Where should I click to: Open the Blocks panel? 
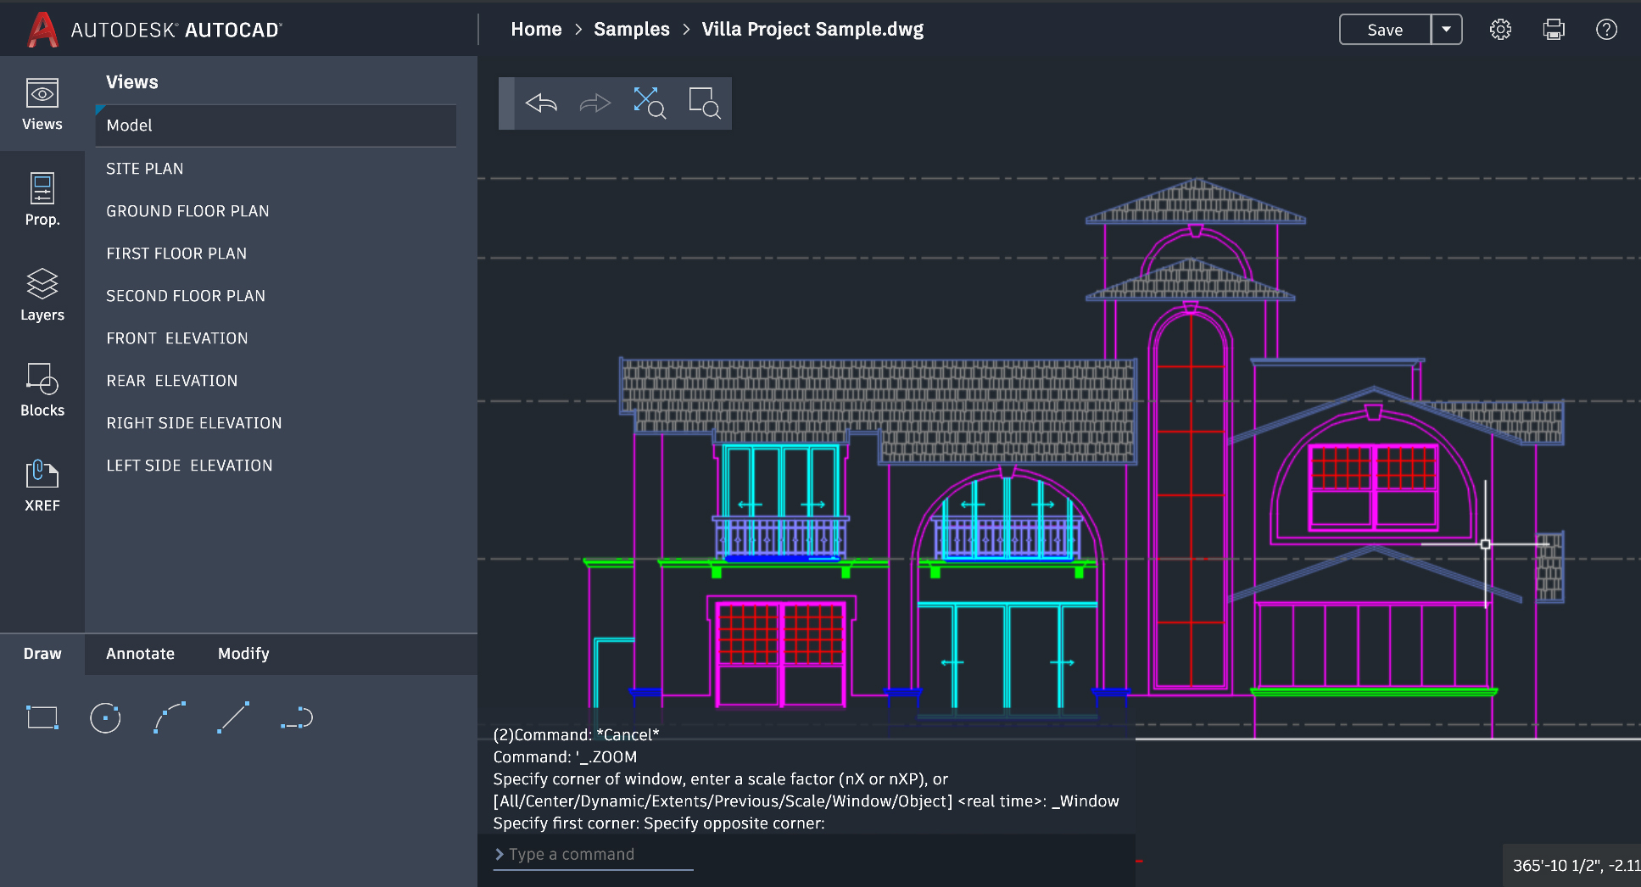pyautogui.click(x=42, y=389)
